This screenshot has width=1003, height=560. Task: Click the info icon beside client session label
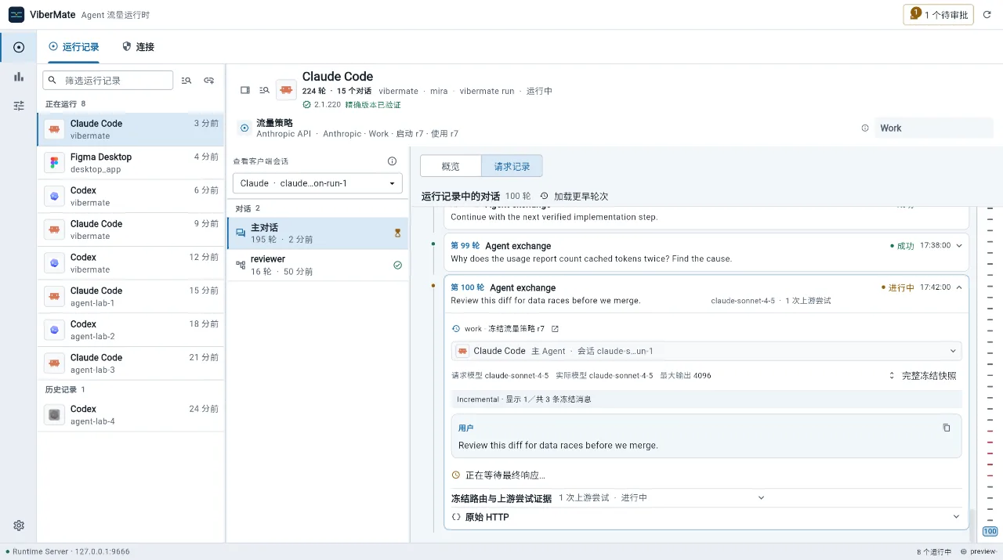(x=392, y=161)
